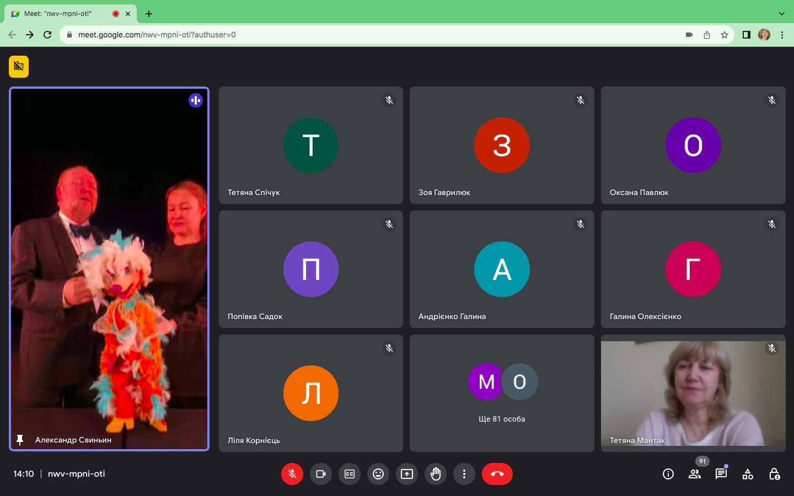Click yellow background effects off icon
This screenshot has height=496, width=794.
click(19, 67)
